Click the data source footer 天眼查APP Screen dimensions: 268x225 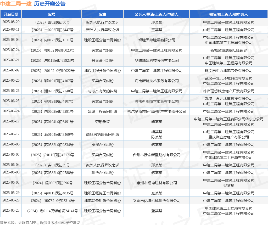(27, 223)
